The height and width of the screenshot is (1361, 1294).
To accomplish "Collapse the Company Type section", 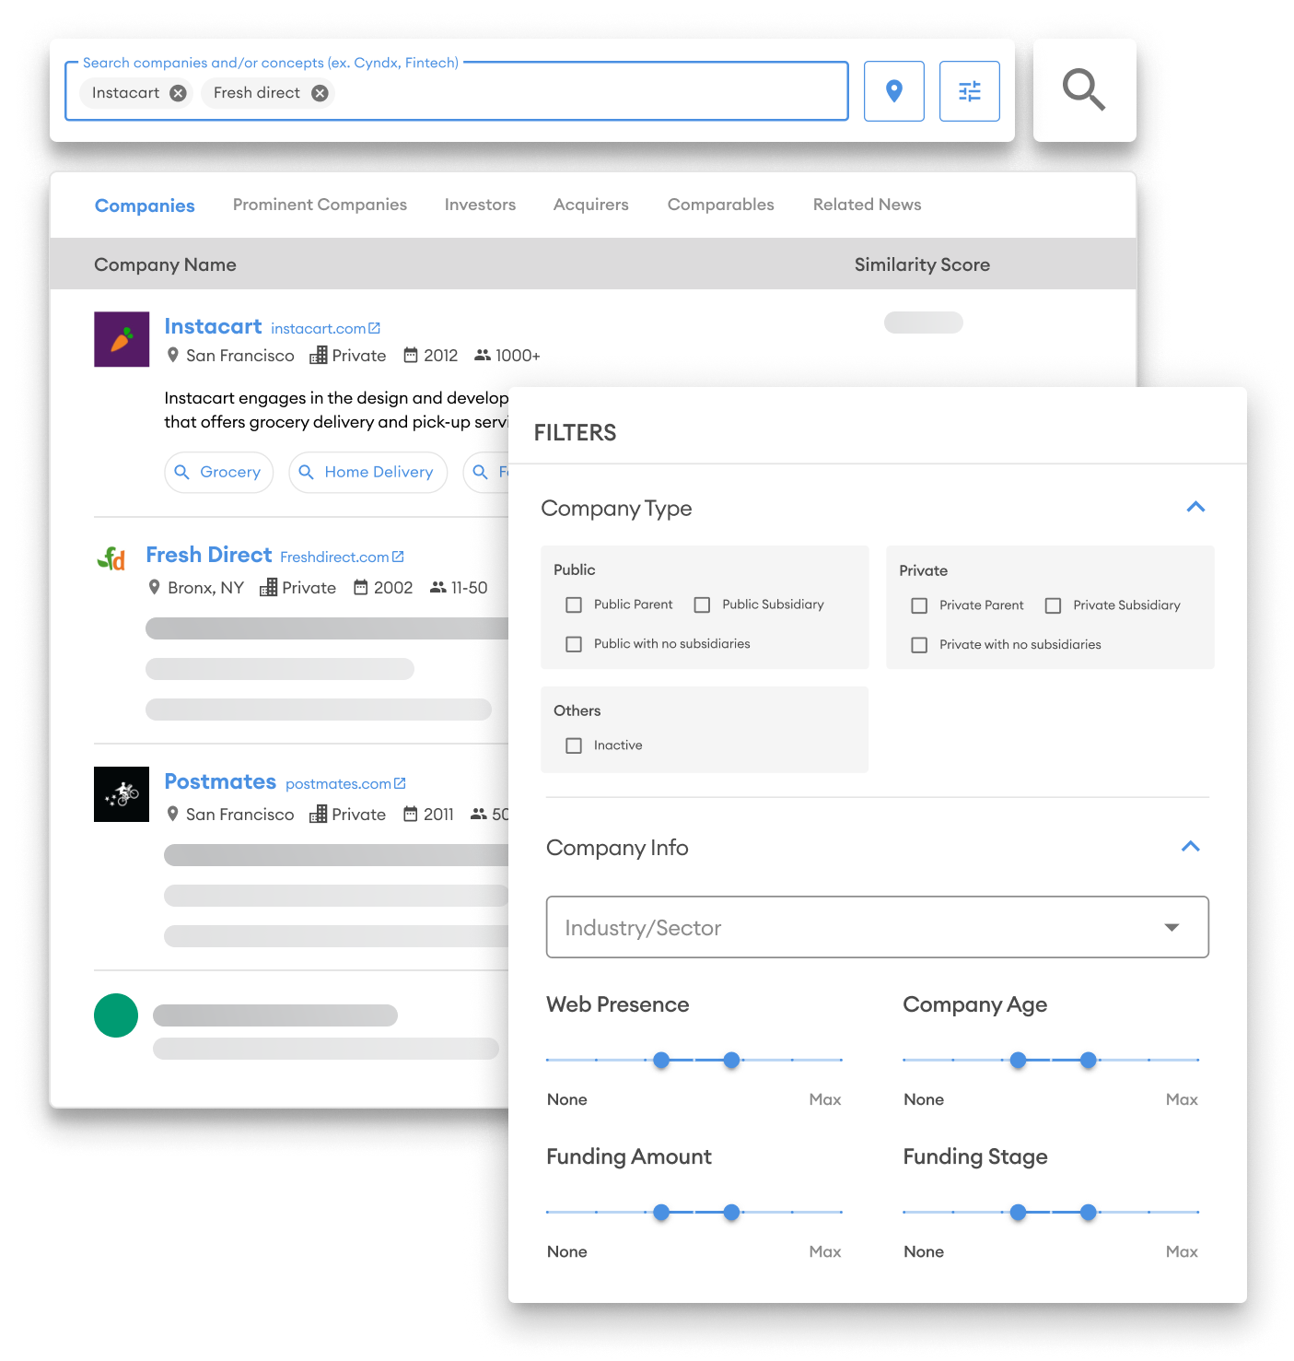I will 1195,507.
